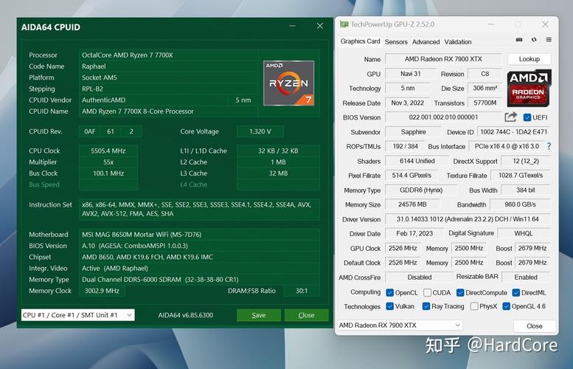
Task: Click the Multiplier value 55x
Action: point(108,162)
